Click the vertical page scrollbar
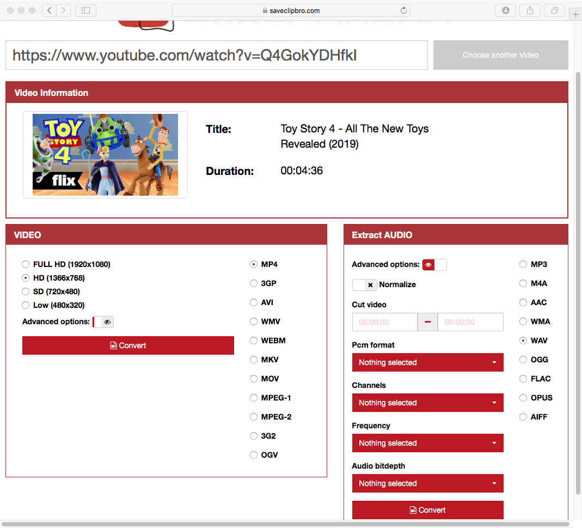Viewport: 582px width, 528px height. pyautogui.click(x=578, y=283)
